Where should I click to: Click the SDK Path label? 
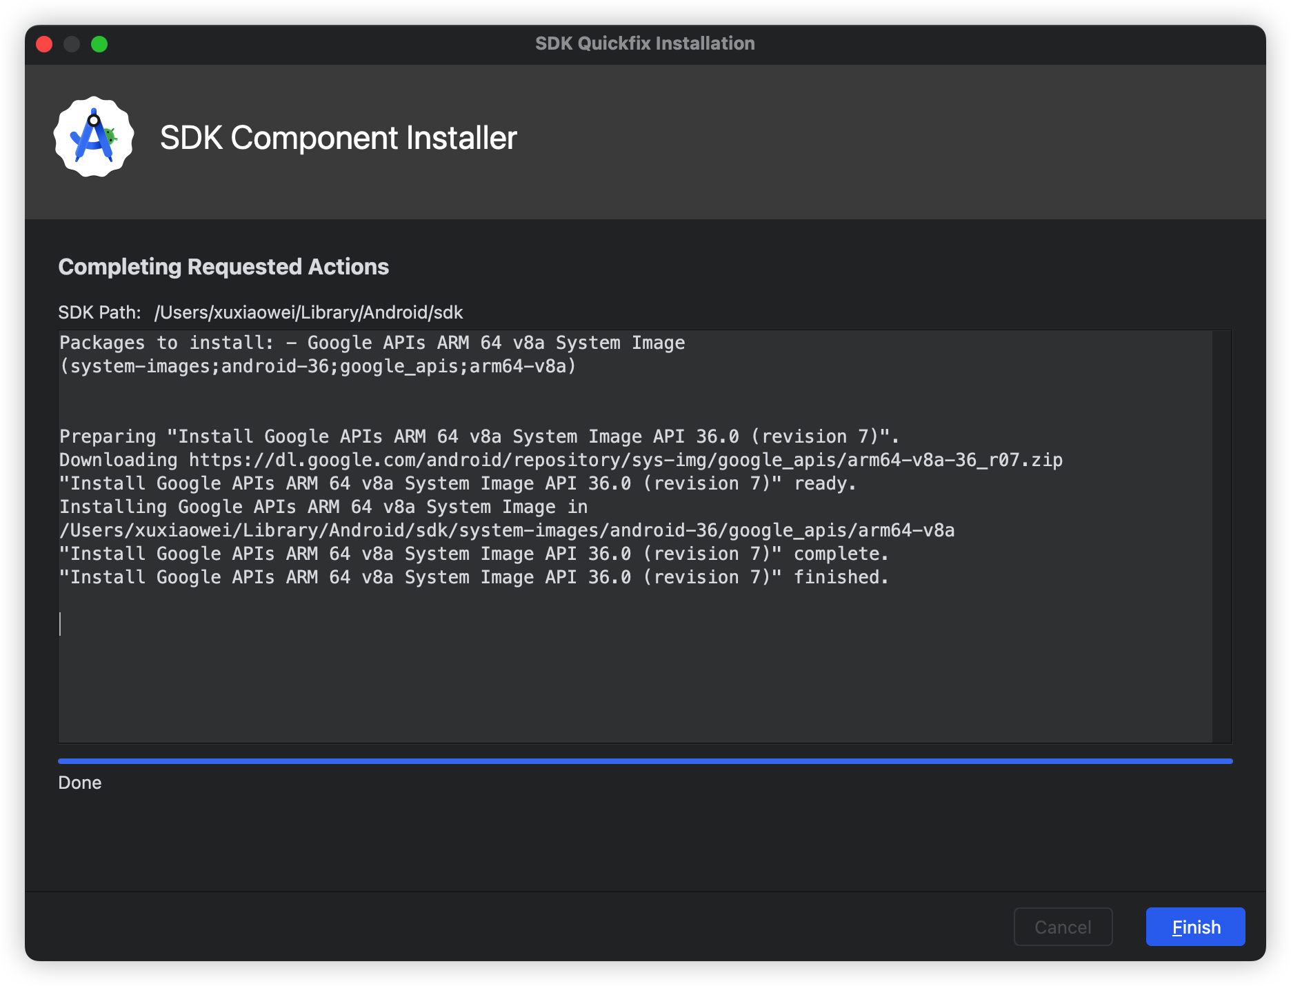pyautogui.click(x=99, y=312)
